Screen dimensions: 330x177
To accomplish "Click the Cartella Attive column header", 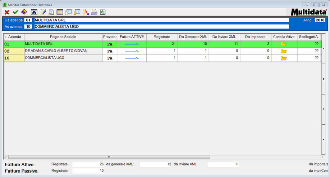I will tap(284, 37).
